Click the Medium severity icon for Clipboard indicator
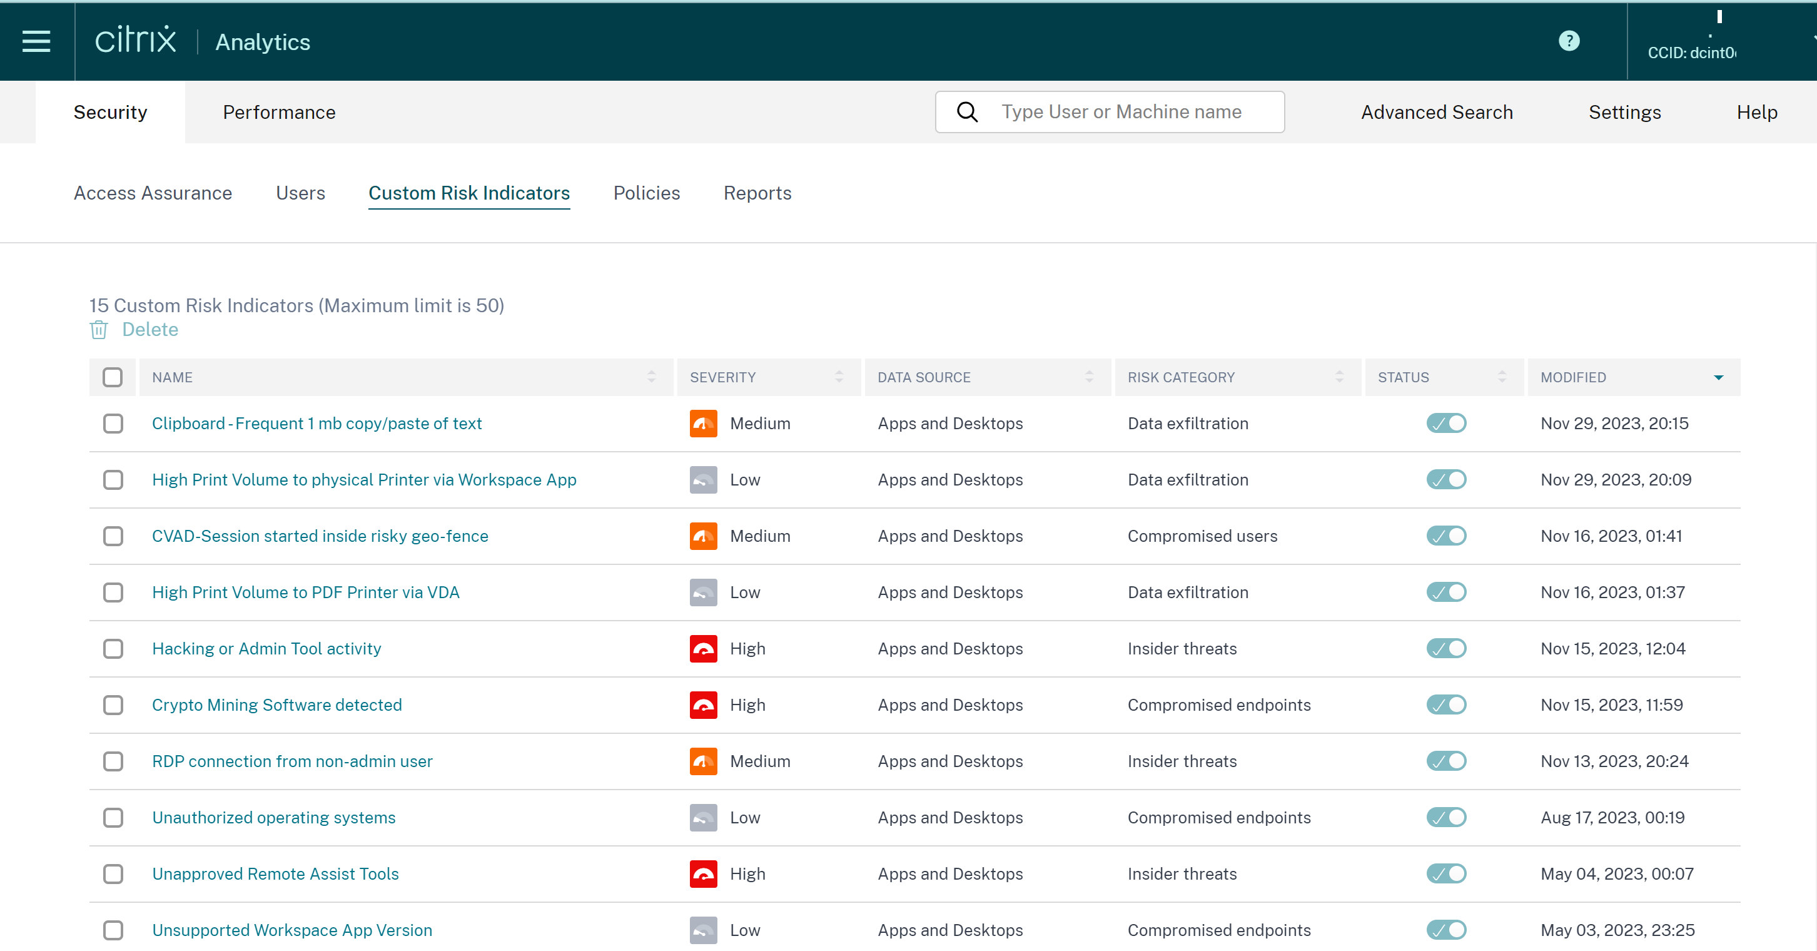 point(703,424)
